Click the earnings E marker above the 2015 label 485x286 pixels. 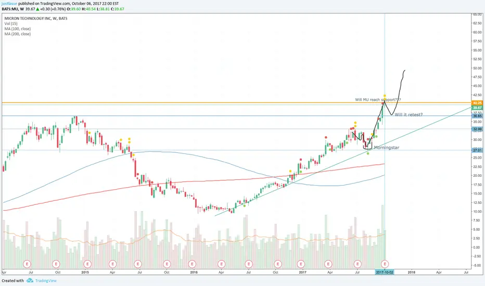click(x=87, y=264)
